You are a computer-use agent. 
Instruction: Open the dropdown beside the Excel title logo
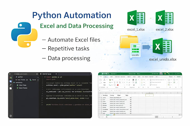108,74
